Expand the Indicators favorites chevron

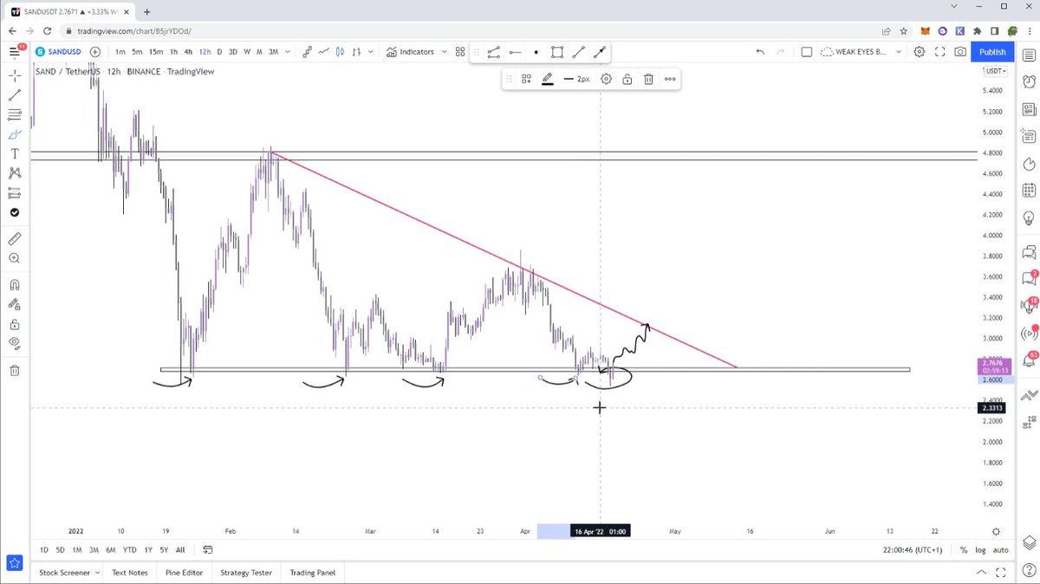(x=445, y=52)
